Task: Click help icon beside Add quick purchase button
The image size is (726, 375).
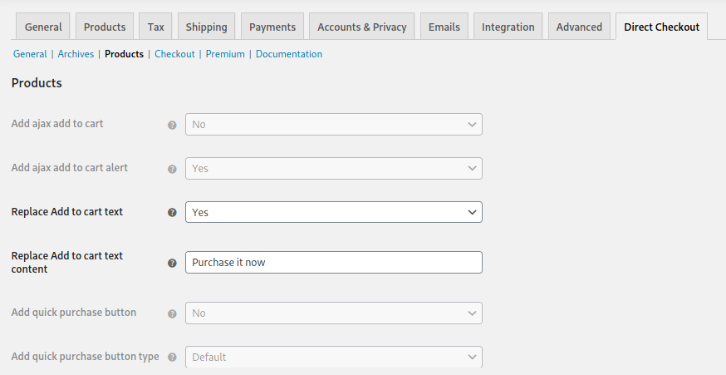Action: point(172,313)
